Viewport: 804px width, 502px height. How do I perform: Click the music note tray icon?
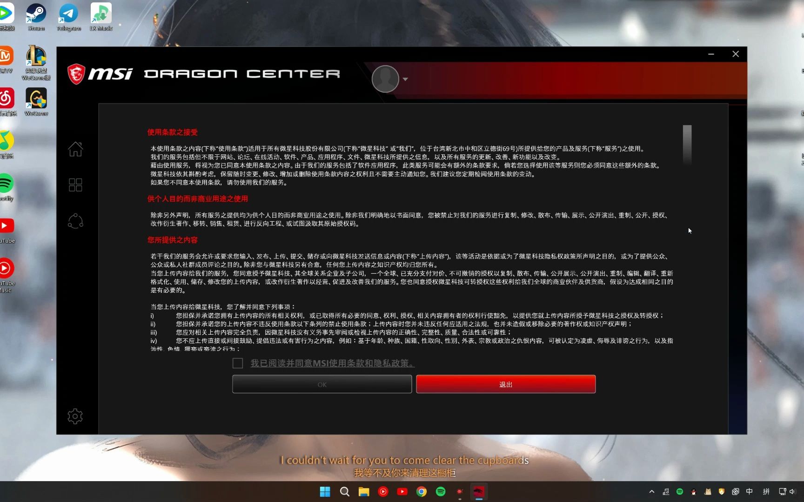[x=666, y=492]
